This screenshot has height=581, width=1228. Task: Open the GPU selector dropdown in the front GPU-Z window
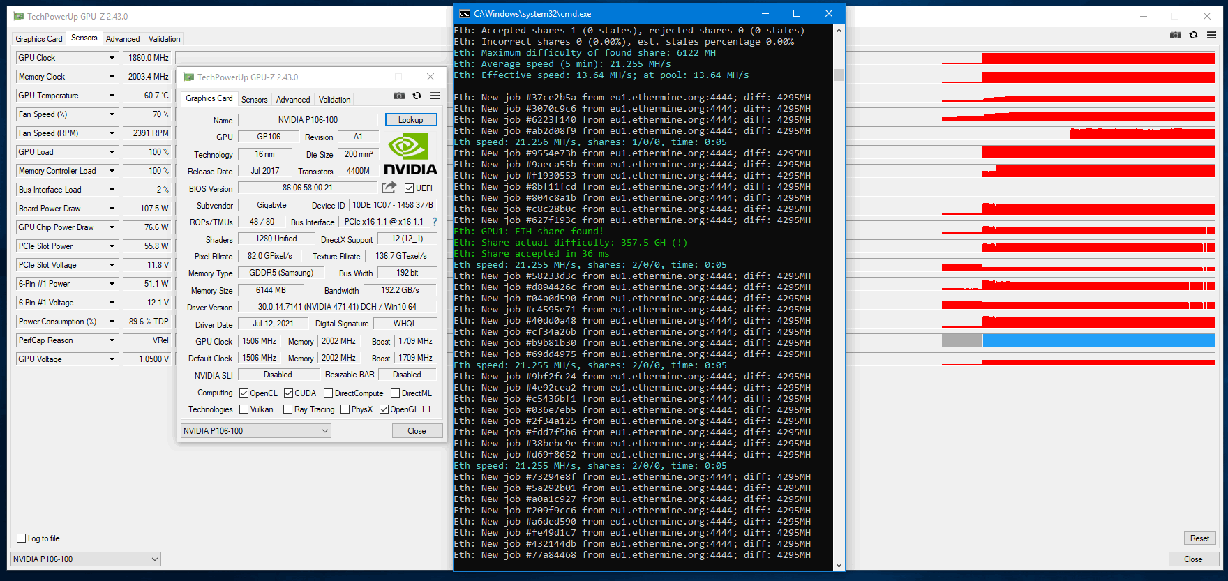(256, 431)
